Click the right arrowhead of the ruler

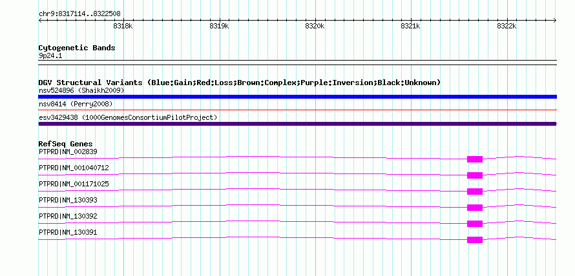click(555, 21)
